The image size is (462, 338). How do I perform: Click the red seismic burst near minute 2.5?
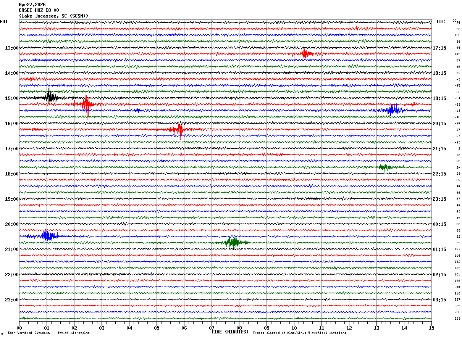coord(86,104)
